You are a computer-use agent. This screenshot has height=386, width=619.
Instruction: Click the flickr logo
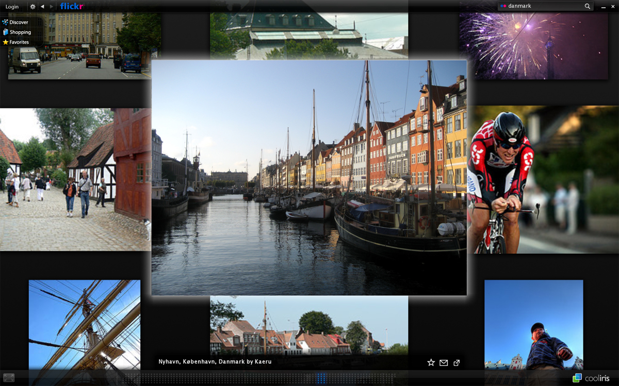click(x=71, y=7)
